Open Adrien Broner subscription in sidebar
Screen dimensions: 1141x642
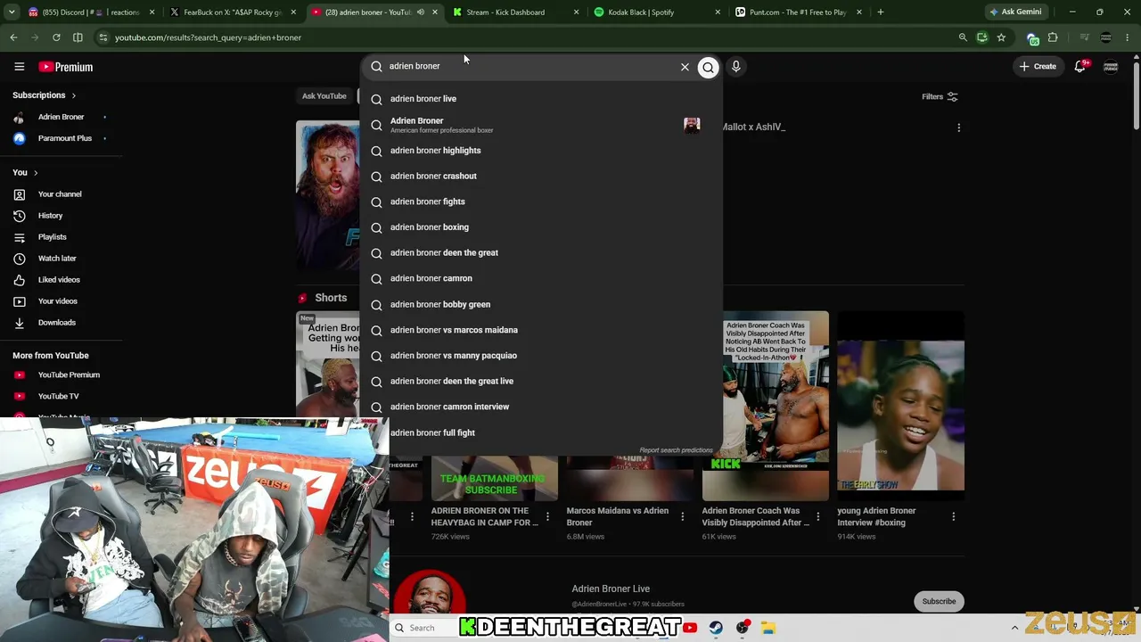point(61,117)
